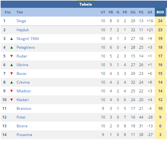Screen dimensions: 167x141
Task: Click the red down arrow beside Borac
Action: pos(12,74)
